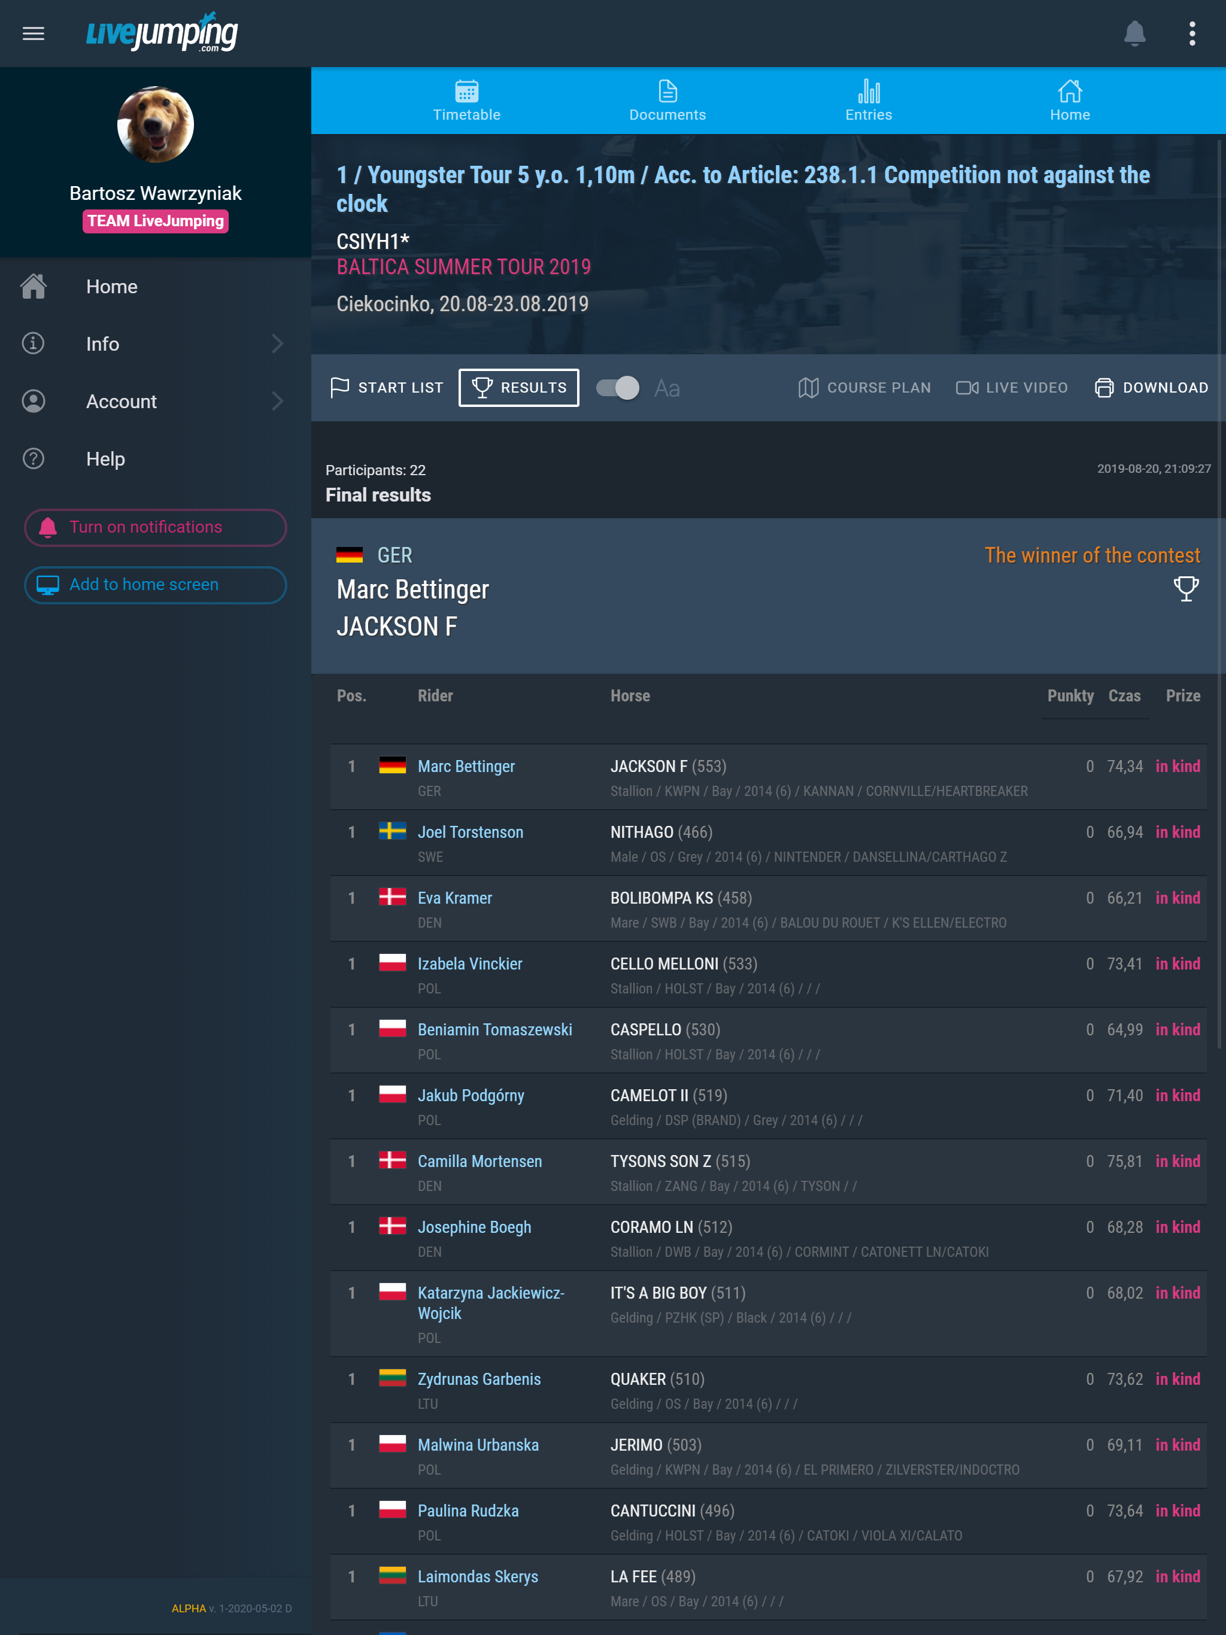
Task: Open the three-dot more options menu
Action: pos(1192,34)
